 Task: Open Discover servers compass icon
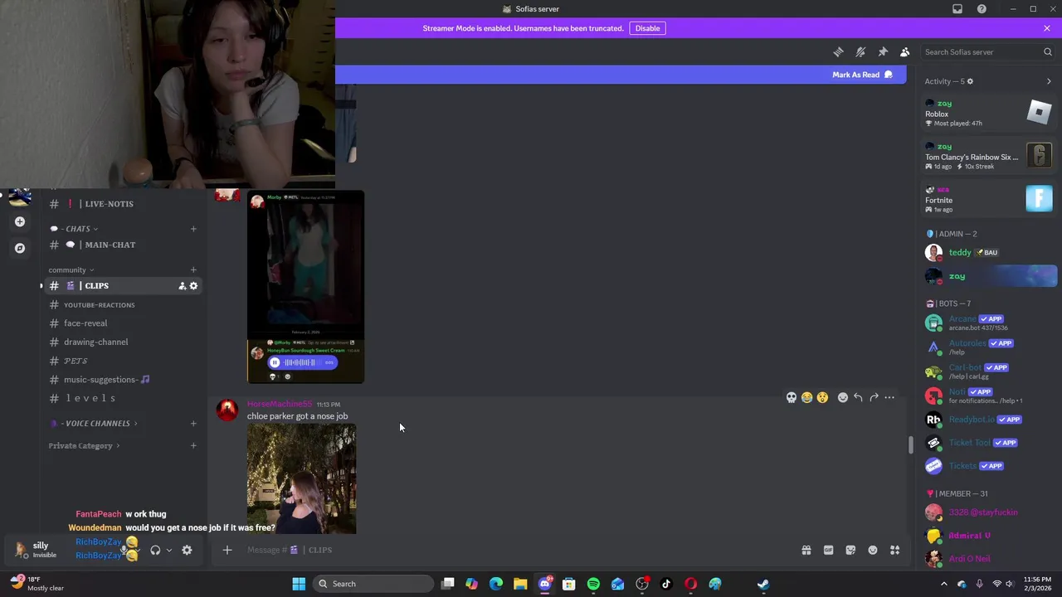[20, 248]
